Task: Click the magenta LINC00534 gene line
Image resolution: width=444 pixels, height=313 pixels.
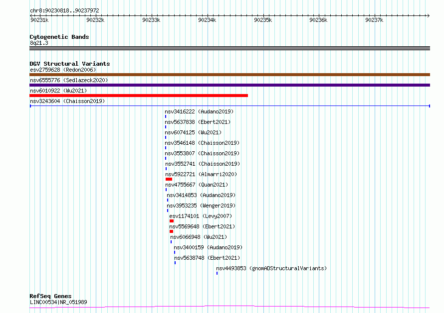Action: click(229, 307)
